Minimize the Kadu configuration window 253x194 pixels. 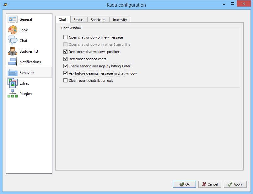pos(224,4)
